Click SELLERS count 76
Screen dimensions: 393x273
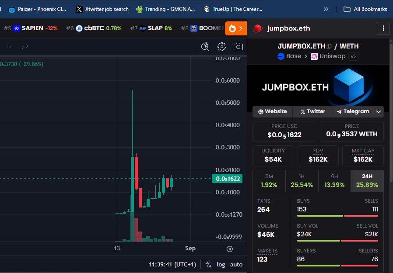[x=375, y=259]
